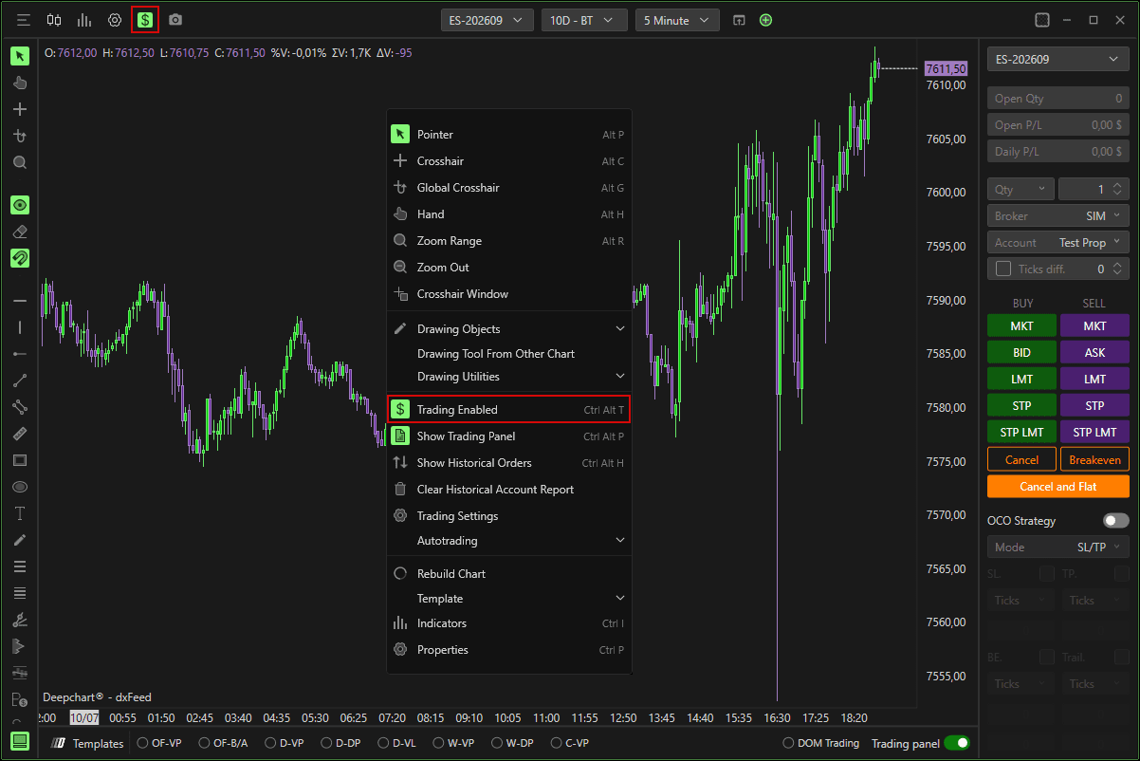The height and width of the screenshot is (761, 1140).
Task: Open the top toolbar settings gear
Action: (115, 20)
